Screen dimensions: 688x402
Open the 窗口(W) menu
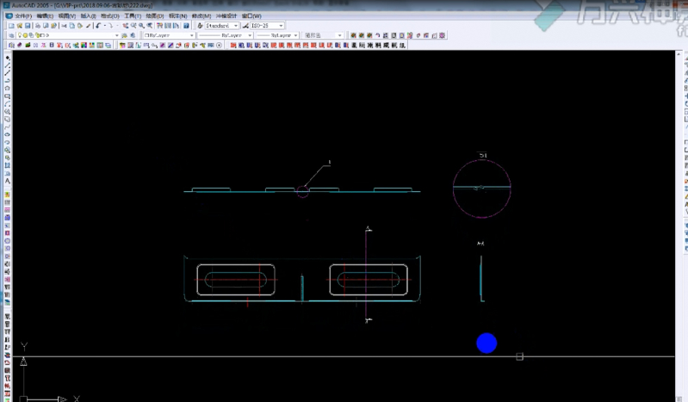pyautogui.click(x=251, y=16)
